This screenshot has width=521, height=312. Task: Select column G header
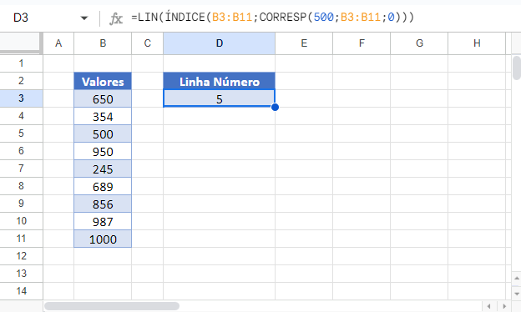point(419,43)
